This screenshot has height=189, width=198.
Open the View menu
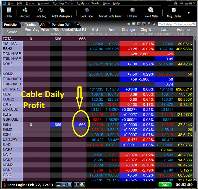[x=106, y=3]
